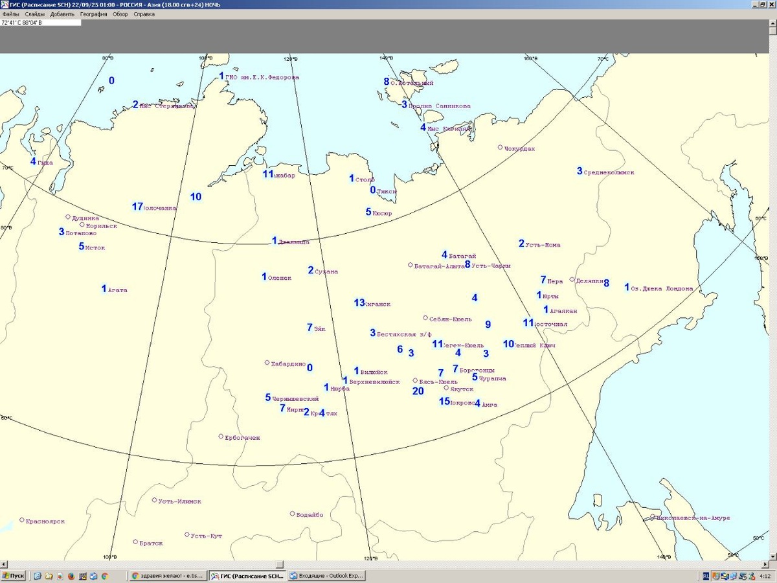Image resolution: width=777 pixels, height=583 pixels.
Task: Click the ГИС application icon in title bar
Action: 5,5
